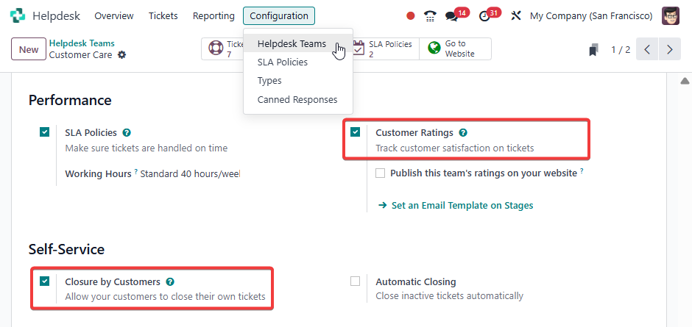Image resolution: width=692 pixels, height=327 pixels.
Task: Click the bookmark icon near pager
Action: (593, 50)
